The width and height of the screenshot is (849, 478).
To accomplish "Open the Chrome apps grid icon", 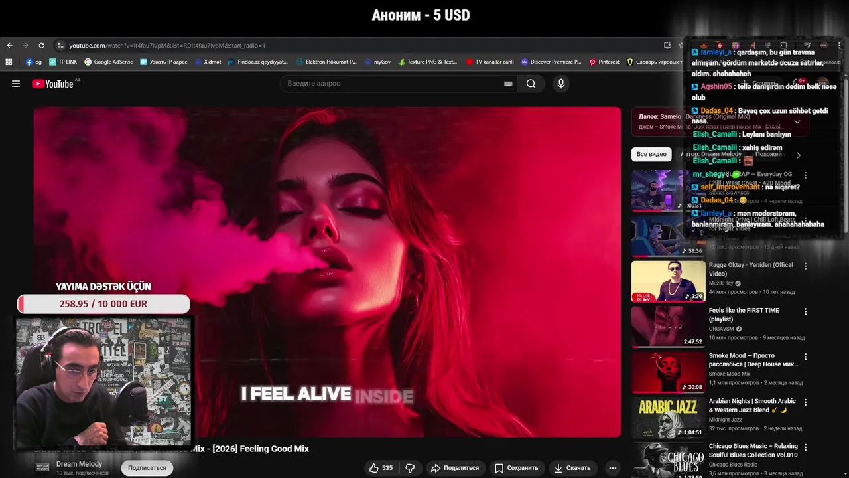I will pos(9,62).
